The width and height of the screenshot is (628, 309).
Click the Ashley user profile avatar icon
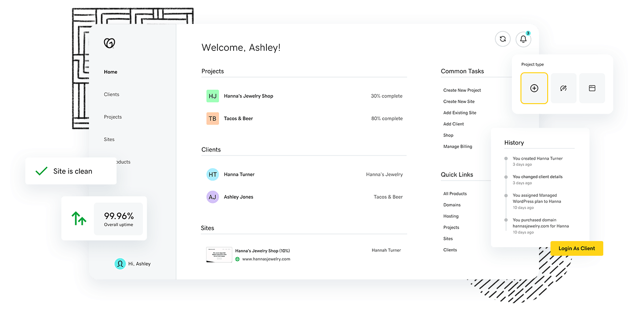[120, 264]
